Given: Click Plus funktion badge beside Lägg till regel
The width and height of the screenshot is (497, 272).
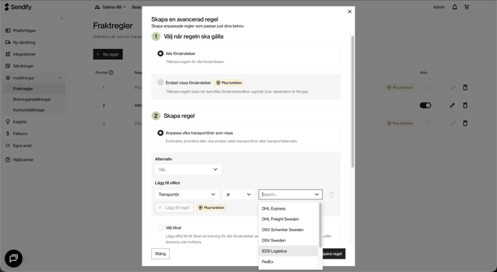Looking at the screenshot, I should coord(211,208).
